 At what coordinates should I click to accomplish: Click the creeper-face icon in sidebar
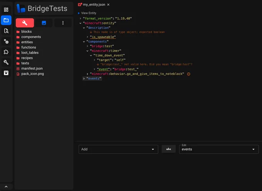pyautogui.click(x=6, y=73)
